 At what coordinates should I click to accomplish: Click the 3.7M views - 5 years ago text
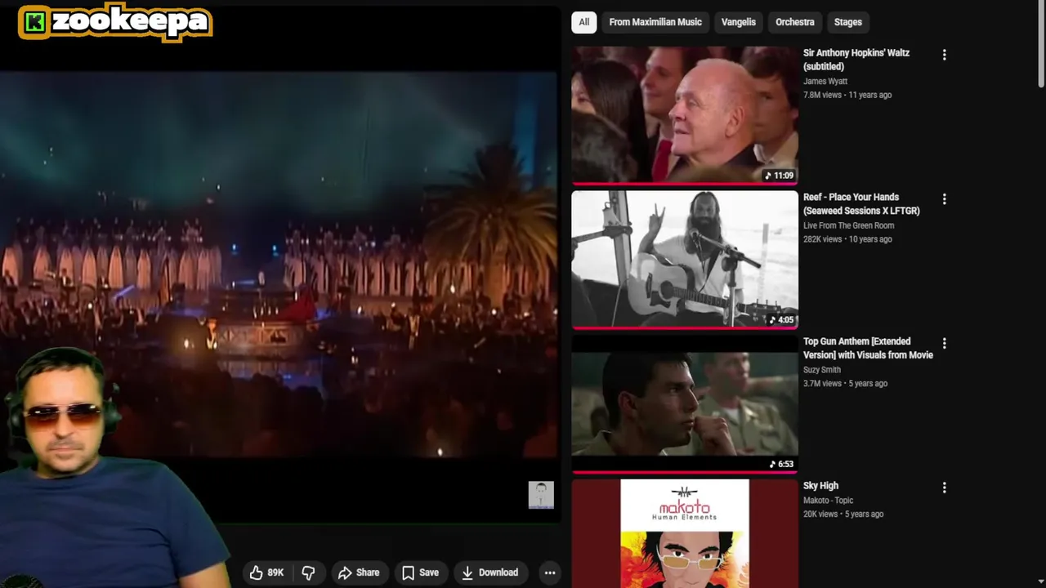tap(845, 384)
